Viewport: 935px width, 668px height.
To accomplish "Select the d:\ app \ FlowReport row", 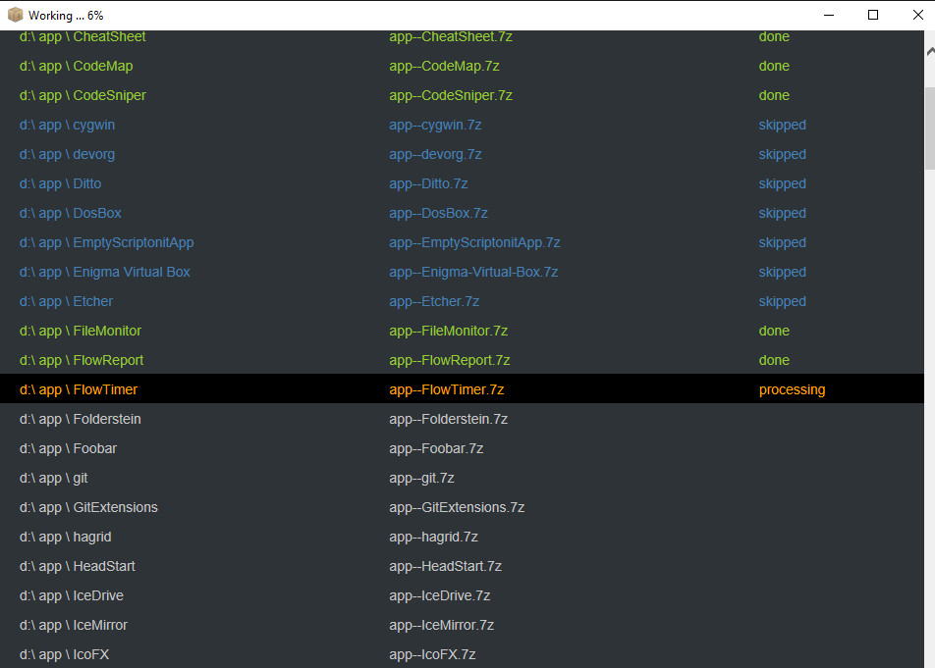I will coord(463,361).
